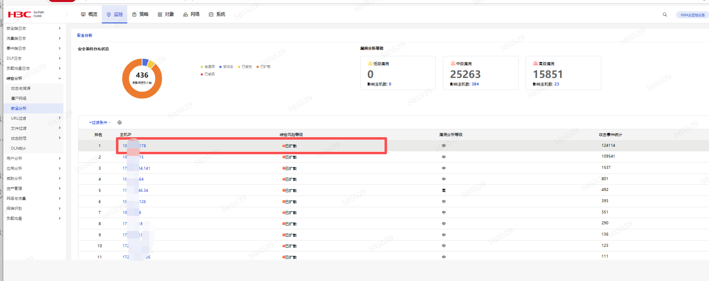The image size is (709, 281).
Task: Open the +过滤条件 filter dropdown
Action: [99, 123]
